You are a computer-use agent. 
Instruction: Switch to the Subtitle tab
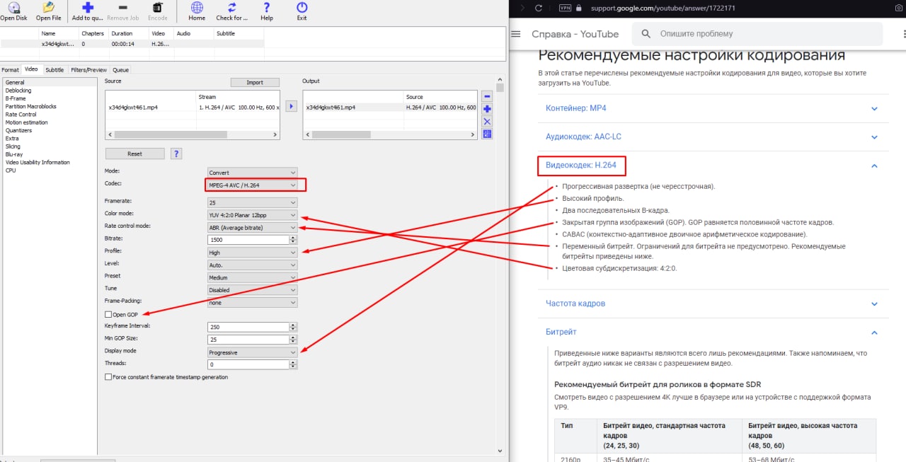[55, 70]
